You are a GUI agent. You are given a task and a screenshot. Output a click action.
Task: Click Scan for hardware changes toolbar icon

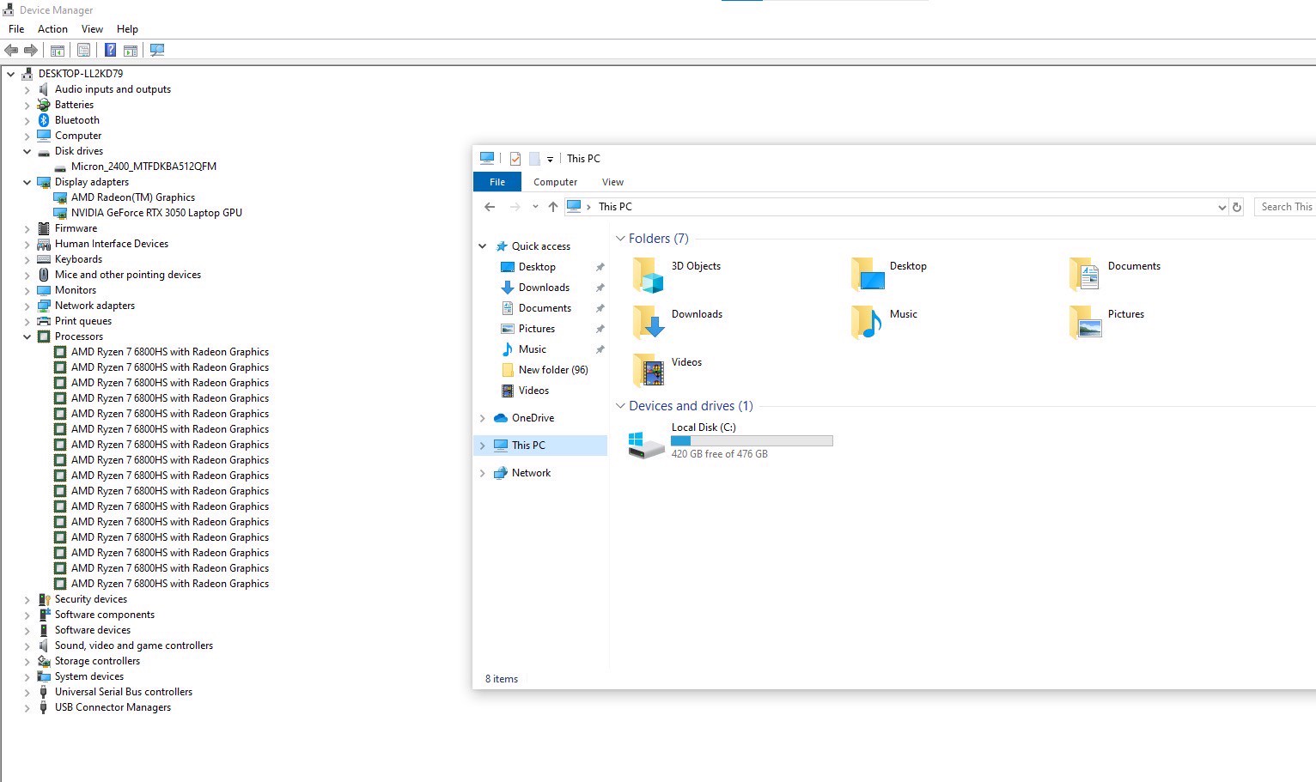157,50
